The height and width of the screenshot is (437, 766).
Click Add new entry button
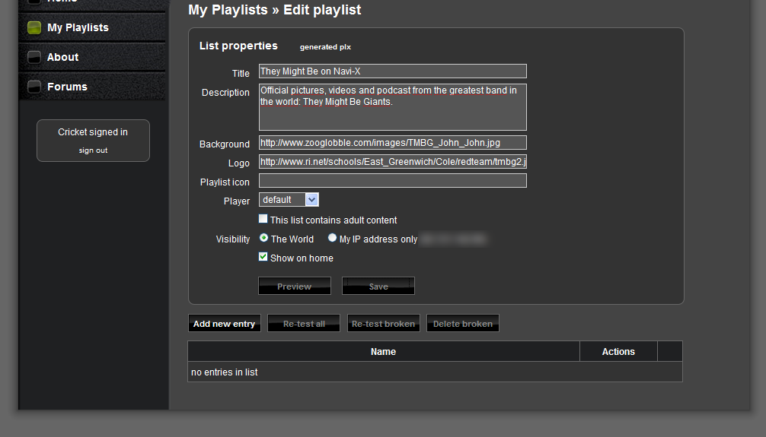point(224,324)
